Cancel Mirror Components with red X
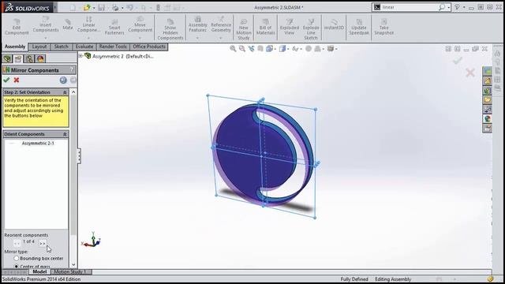 point(17,80)
